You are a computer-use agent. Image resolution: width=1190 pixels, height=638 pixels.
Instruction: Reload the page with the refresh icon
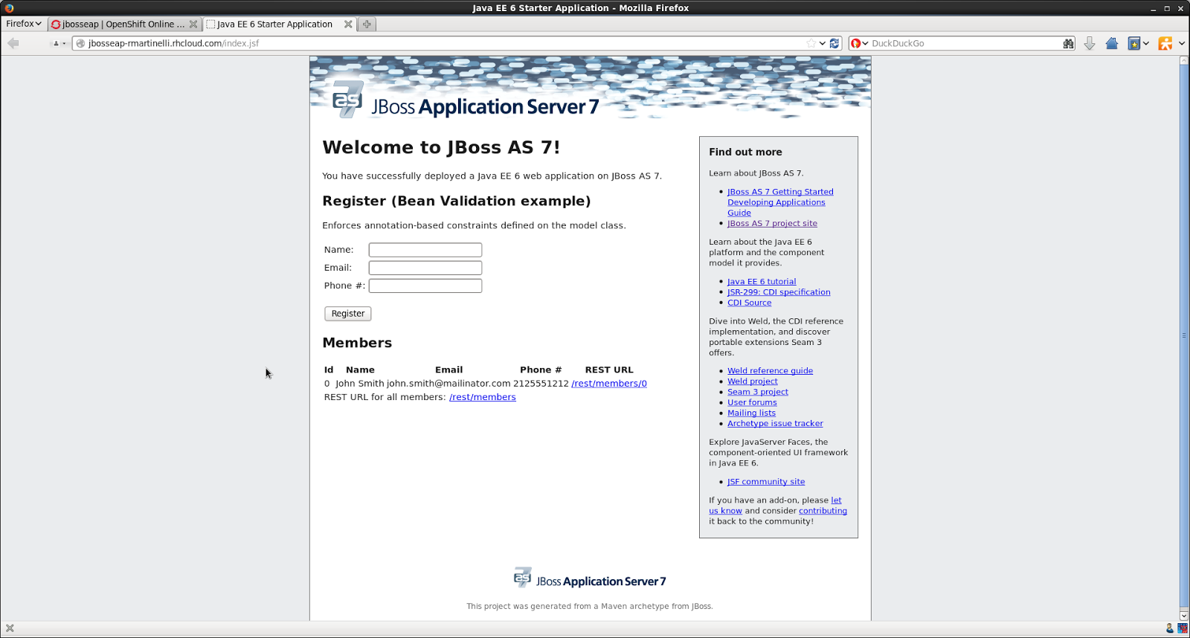(x=834, y=43)
